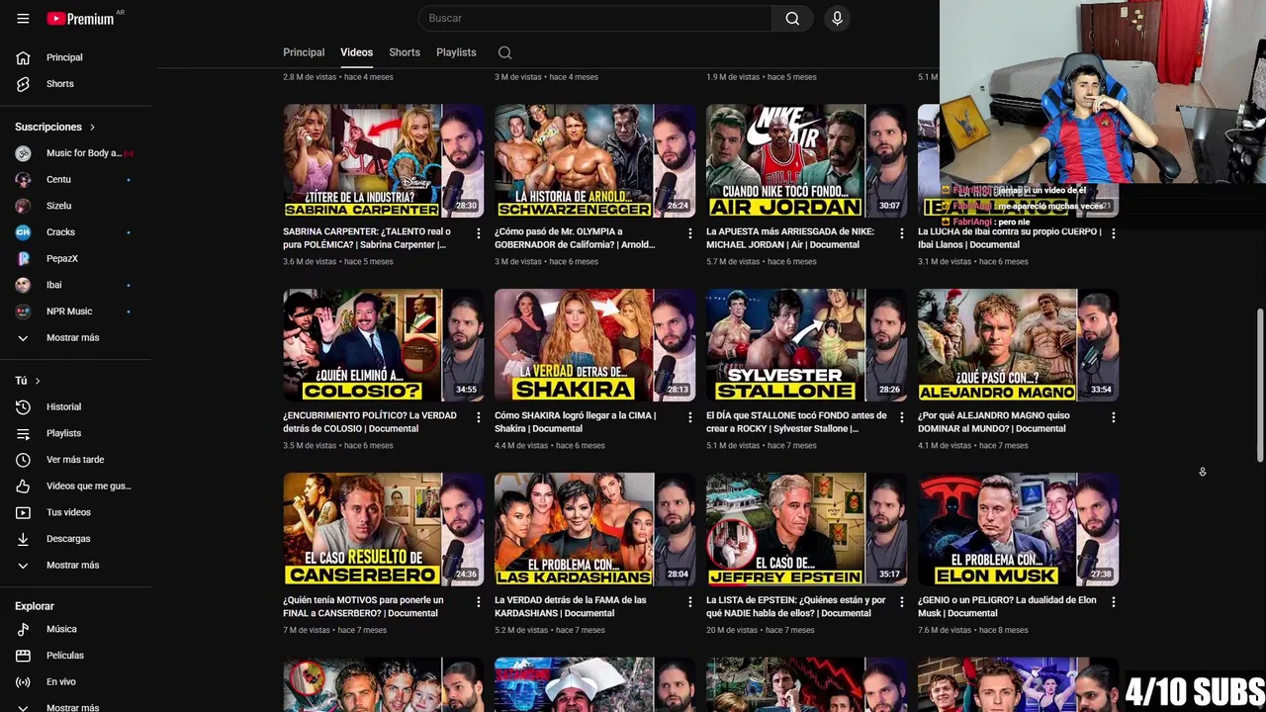Viewport: 1266px width, 712px height.
Task: Click the Buscar search field
Action: pos(594,18)
